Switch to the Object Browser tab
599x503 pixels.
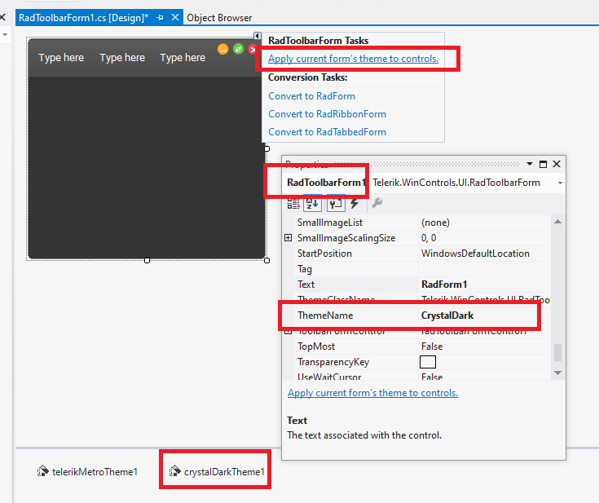(219, 17)
